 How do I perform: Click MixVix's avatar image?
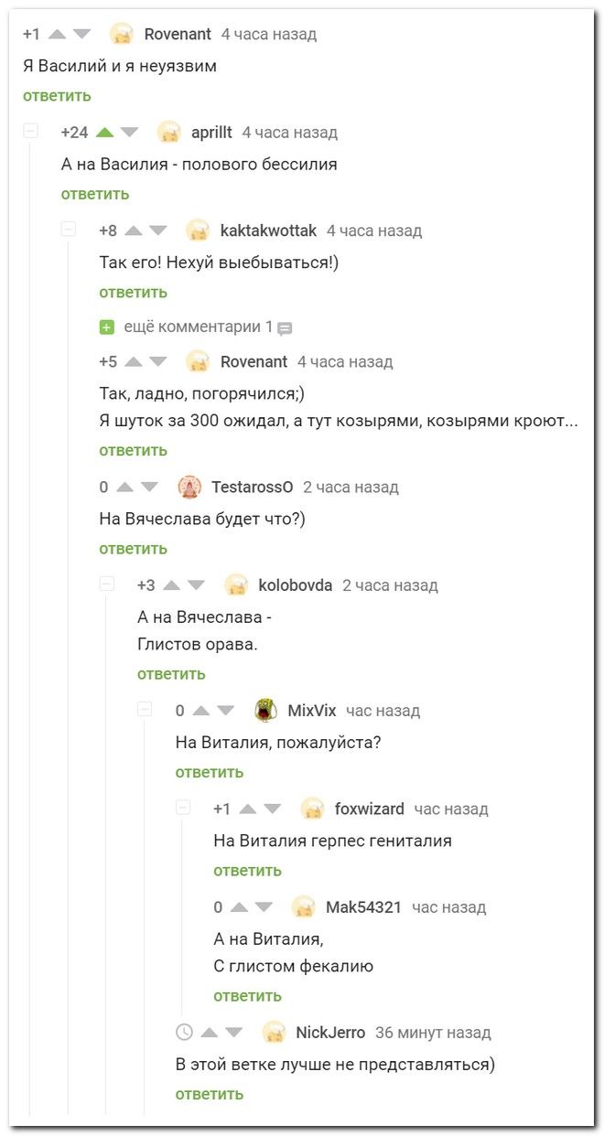coord(265,711)
